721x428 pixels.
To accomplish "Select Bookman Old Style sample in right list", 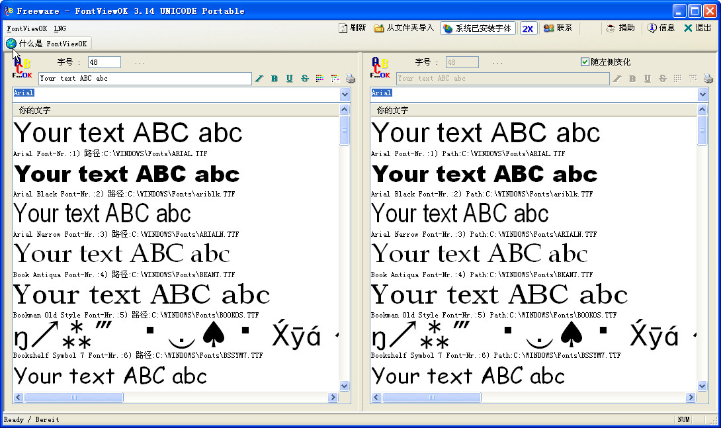I will (499, 294).
